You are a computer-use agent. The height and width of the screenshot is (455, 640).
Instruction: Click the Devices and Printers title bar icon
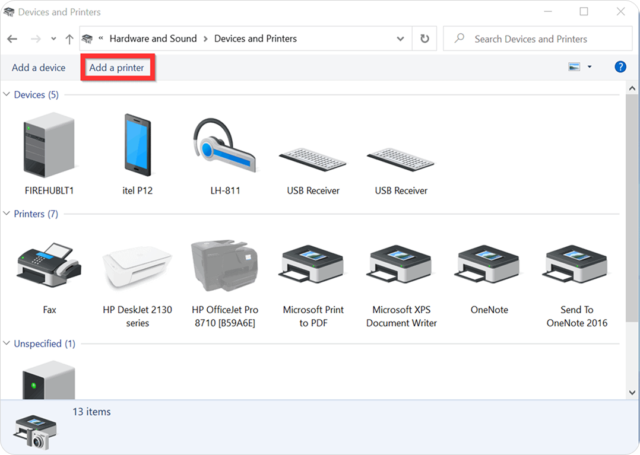[9, 12]
